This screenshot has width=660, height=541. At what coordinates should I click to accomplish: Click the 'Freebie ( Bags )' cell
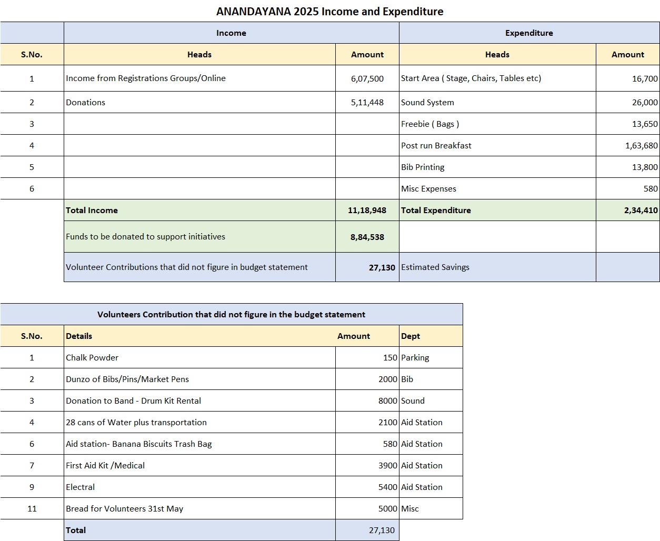[497, 124]
